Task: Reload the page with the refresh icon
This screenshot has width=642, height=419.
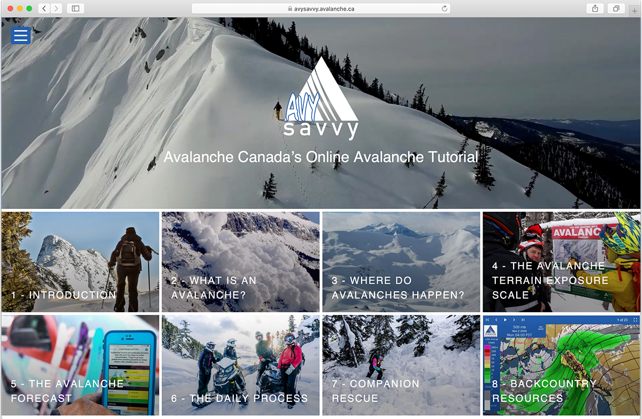Action: [444, 9]
